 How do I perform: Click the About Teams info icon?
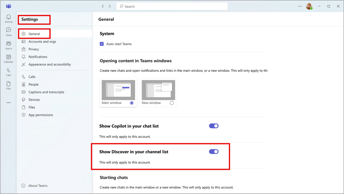[x=23, y=186]
